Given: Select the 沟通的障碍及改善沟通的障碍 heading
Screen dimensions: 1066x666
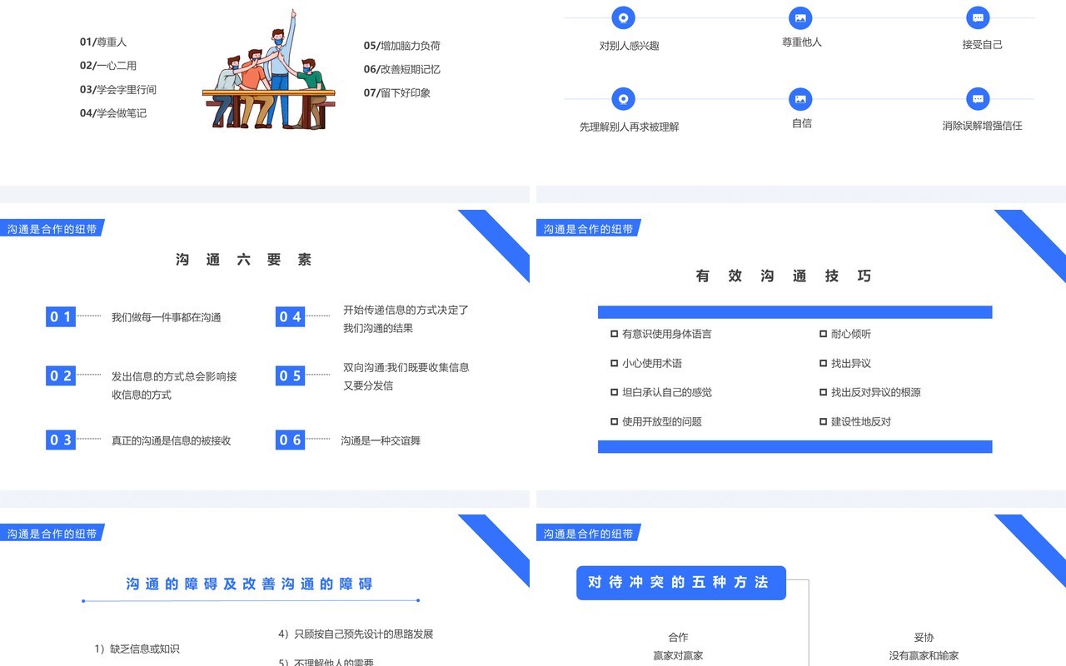Looking at the screenshot, I should coord(249,584).
